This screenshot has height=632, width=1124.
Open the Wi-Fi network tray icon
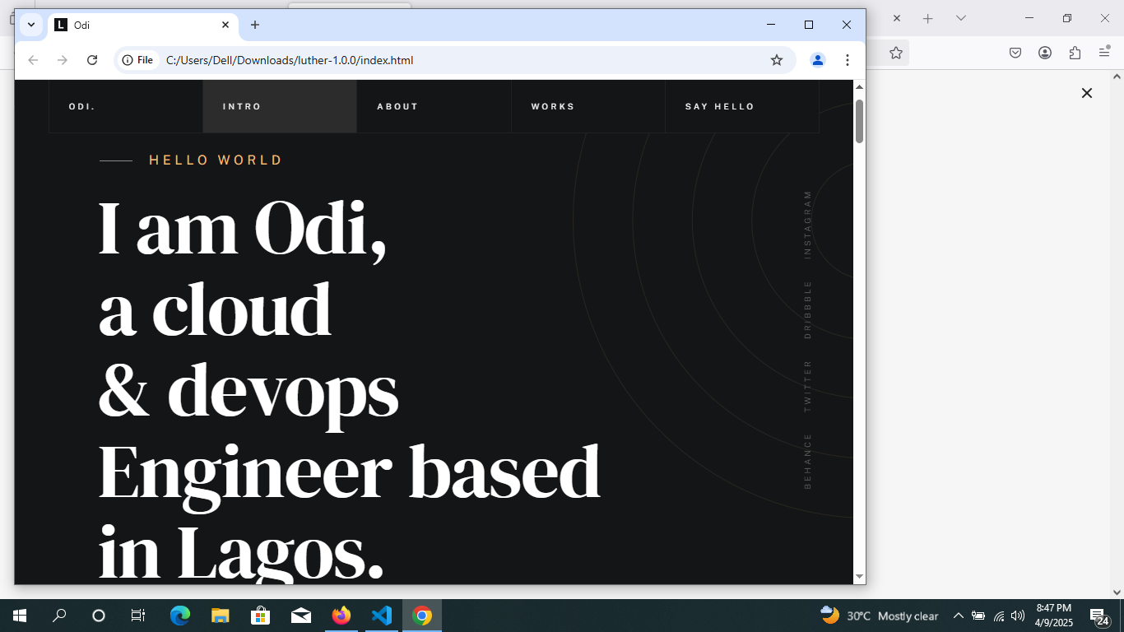tap(999, 616)
